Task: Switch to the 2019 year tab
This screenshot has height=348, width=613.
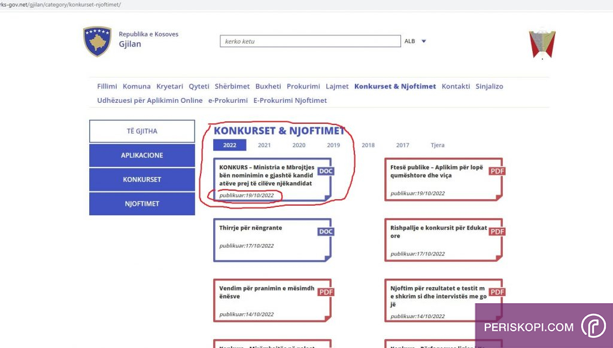Action: point(333,145)
